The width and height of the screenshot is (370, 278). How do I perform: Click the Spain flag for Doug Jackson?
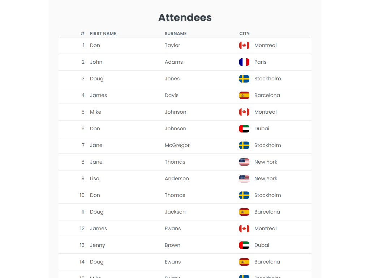(244, 212)
